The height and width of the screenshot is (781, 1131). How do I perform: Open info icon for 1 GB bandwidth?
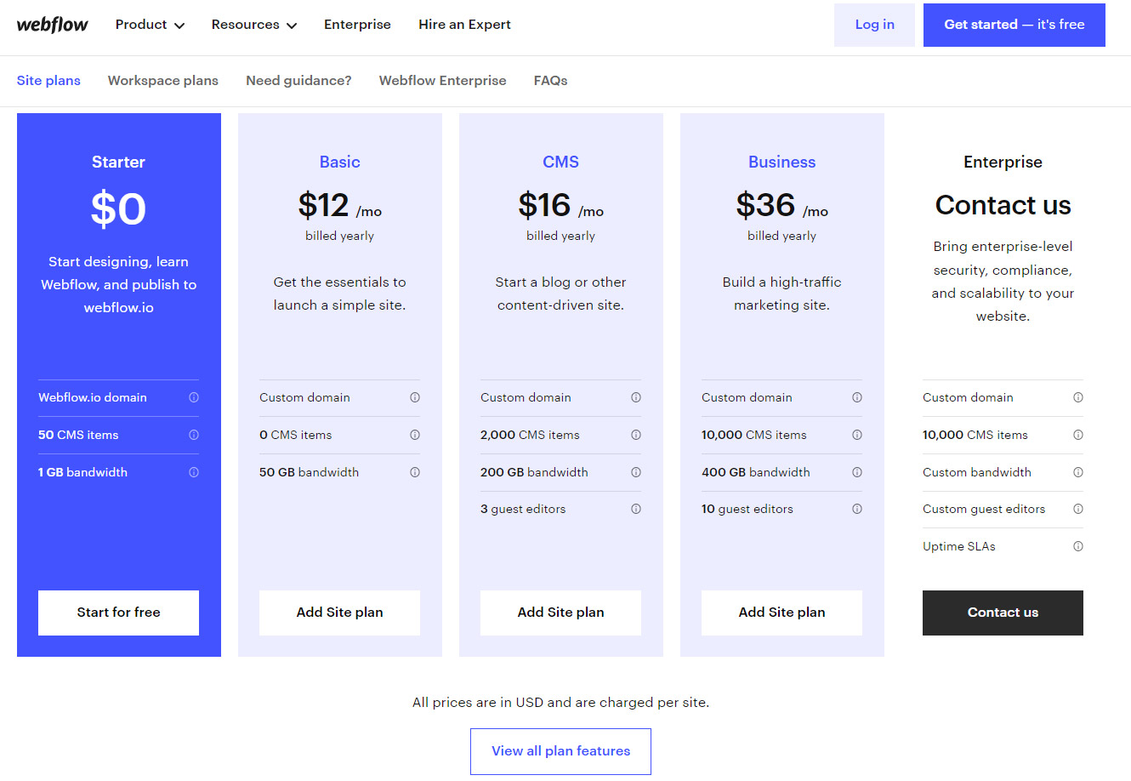194,472
